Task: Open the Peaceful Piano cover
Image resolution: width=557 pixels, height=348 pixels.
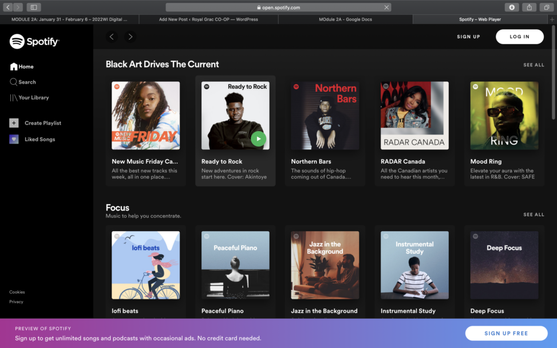Action: coord(235,265)
